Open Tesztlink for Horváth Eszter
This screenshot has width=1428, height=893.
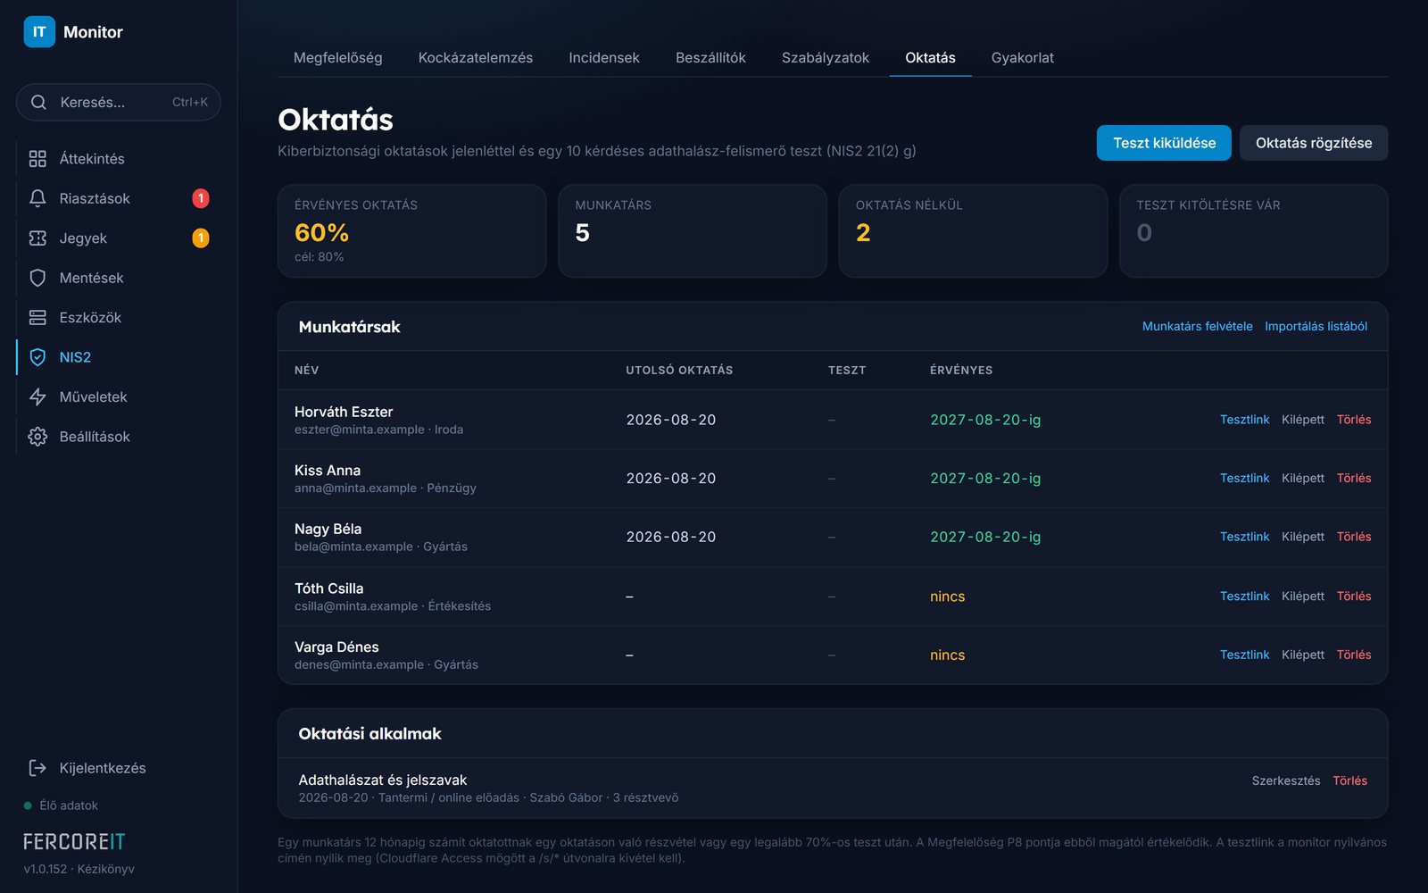coord(1244,420)
